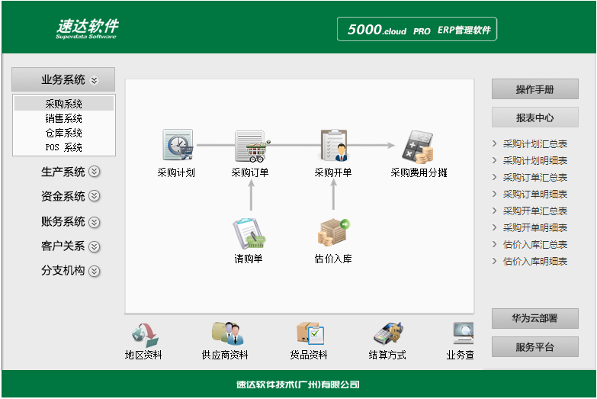Open the 供应商资料 people icon

point(228,333)
